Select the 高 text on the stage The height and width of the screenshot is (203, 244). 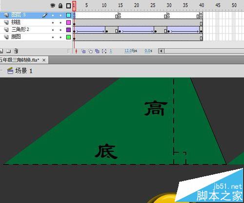[x=156, y=108]
